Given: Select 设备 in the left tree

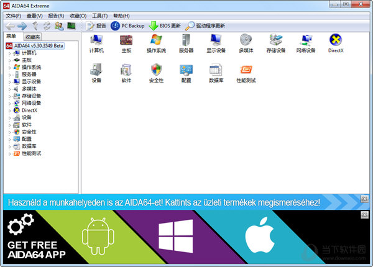Looking at the screenshot, I should 27,117.
